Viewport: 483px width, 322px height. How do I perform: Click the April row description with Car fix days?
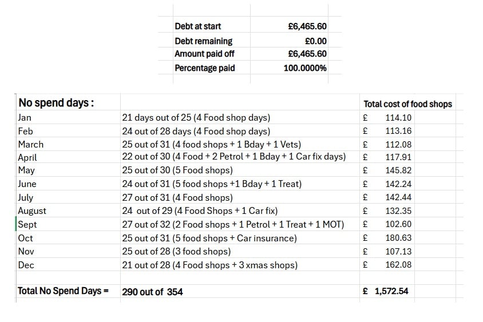[x=233, y=157]
